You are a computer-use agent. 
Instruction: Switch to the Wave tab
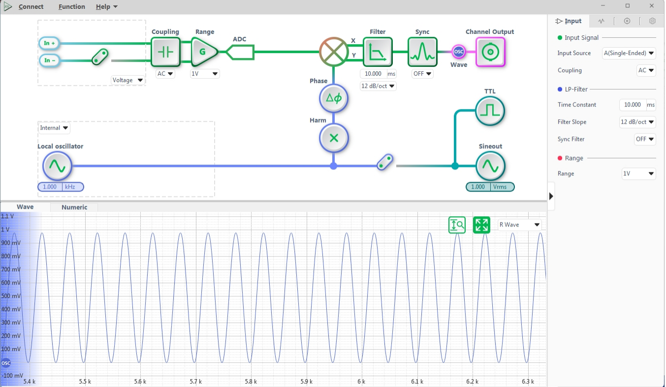[25, 207]
